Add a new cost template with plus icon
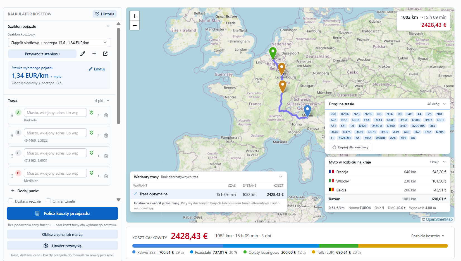 [94, 54]
